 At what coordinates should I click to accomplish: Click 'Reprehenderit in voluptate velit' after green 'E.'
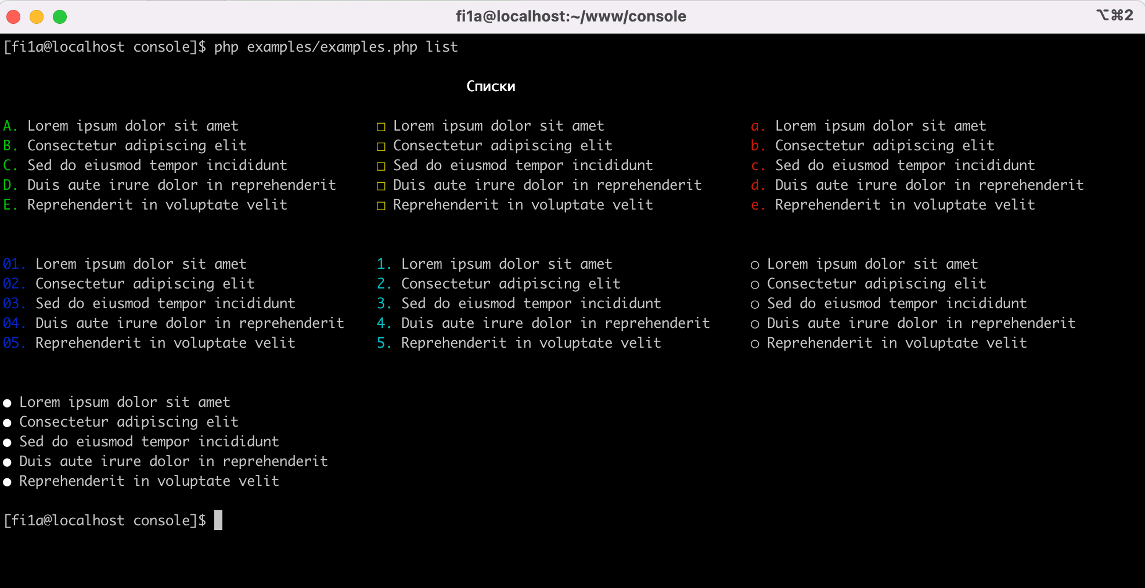[x=157, y=205]
